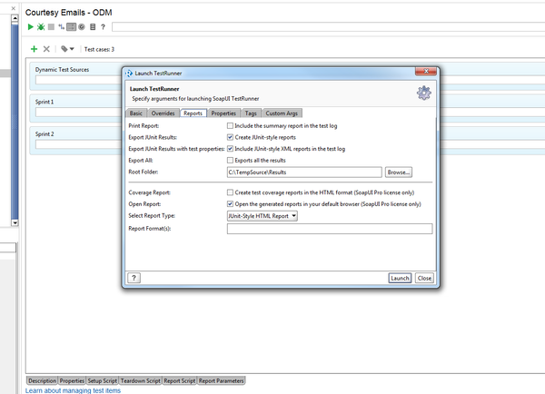Switch to the Basic tab
Screen dimensions: 545x394
point(136,113)
